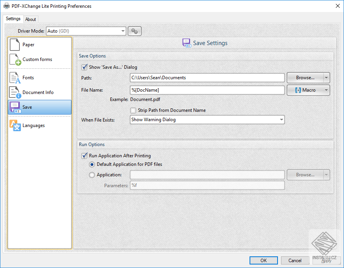
Task: Confirm with the OK button
Action: click(x=264, y=260)
